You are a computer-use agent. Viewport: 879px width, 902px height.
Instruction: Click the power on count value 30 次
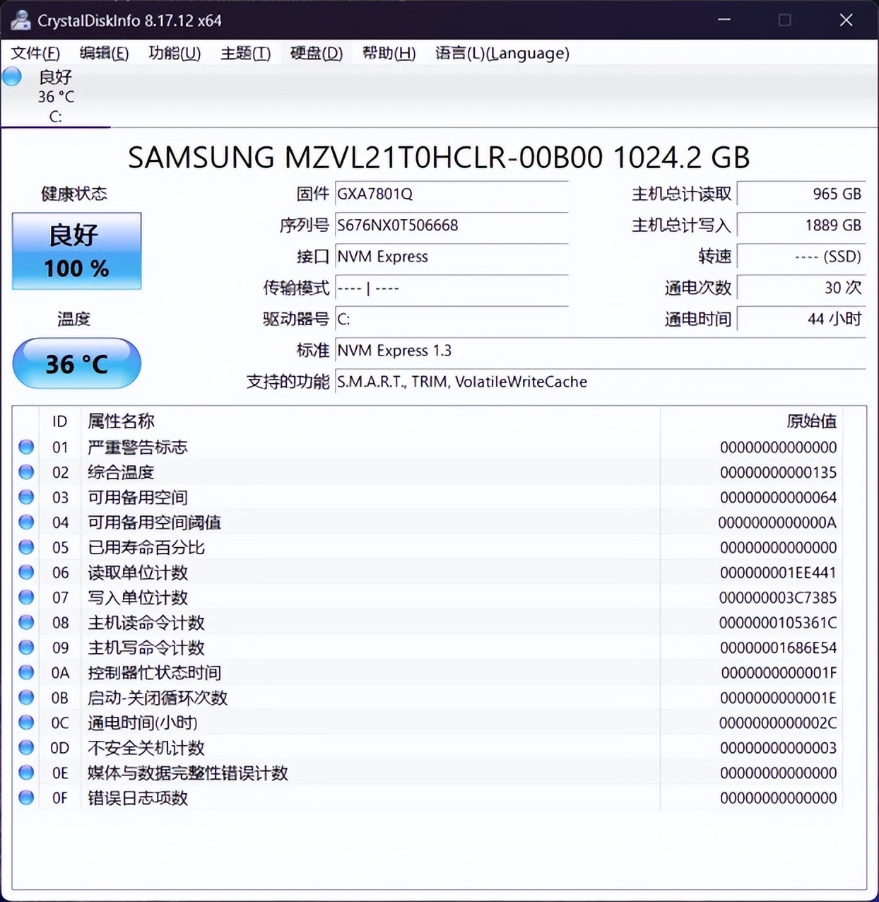click(x=801, y=288)
